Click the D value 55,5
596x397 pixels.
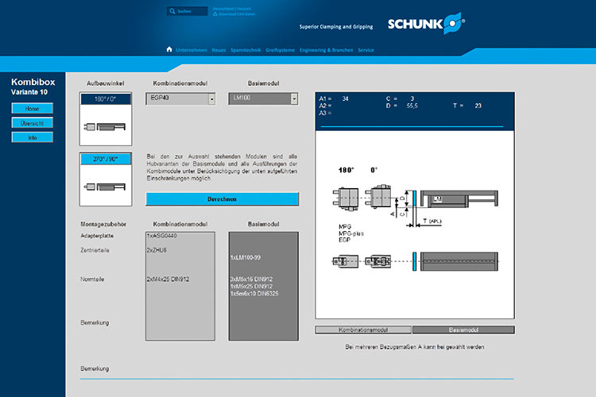(412, 106)
